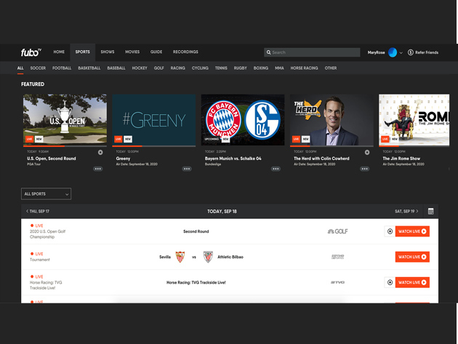Click the TVG channel logo in Horse Racing row

tap(337, 282)
